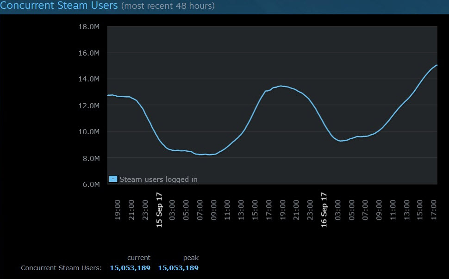
Task: Select the '(most recent 48 hours)' subtitle
Action: point(168,6)
